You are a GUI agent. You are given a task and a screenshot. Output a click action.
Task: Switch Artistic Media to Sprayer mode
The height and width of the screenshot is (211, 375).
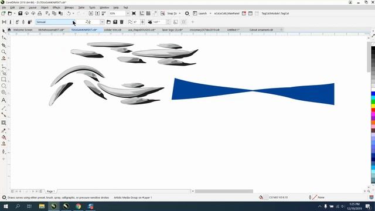click(x=17, y=22)
